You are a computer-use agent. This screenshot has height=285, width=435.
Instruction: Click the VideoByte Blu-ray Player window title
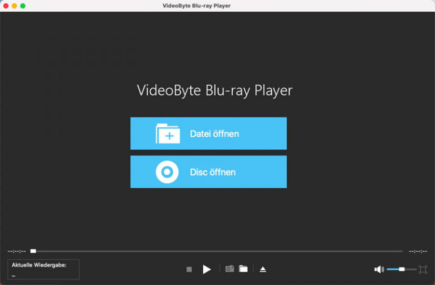197,6
